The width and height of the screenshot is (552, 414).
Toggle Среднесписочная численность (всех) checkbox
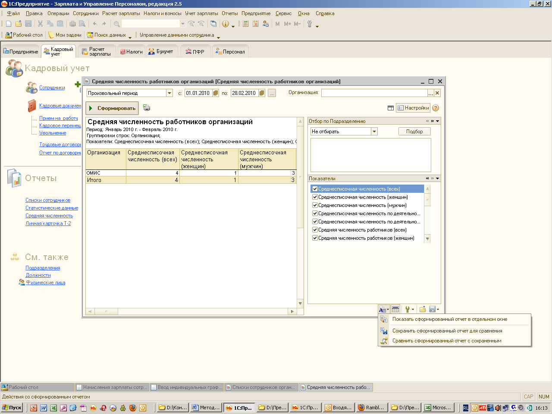pyautogui.click(x=315, y=189)
